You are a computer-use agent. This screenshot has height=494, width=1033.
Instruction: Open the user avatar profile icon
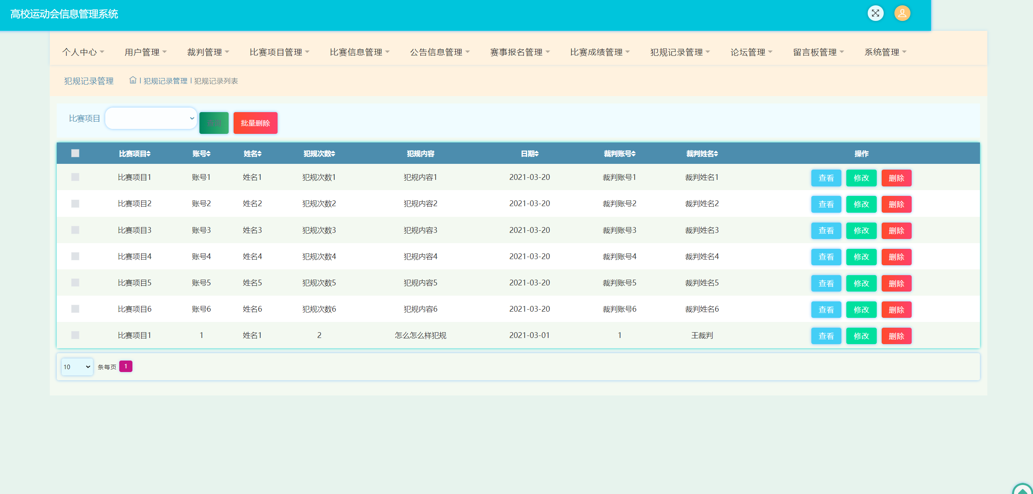coord(902,13)
